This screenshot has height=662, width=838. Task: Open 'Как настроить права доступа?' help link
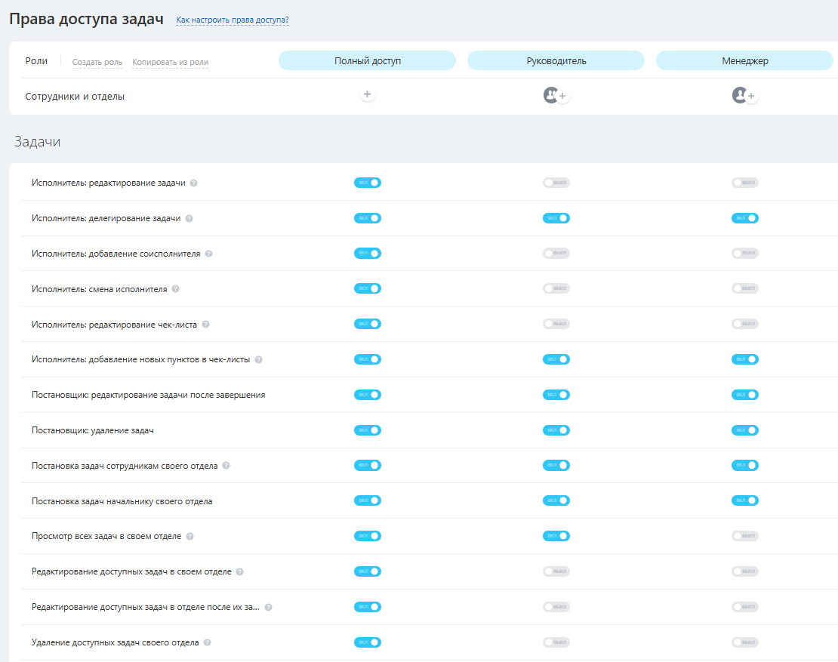[x=233, y=20]
